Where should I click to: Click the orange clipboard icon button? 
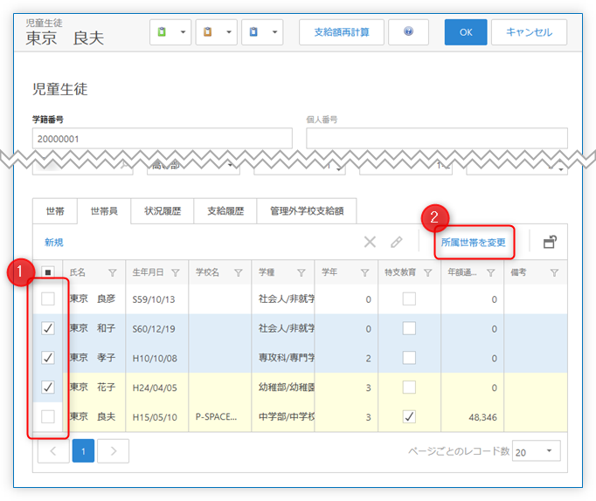(207, 32)
